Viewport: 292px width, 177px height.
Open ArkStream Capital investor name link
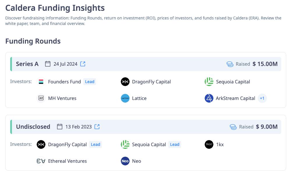235,98
